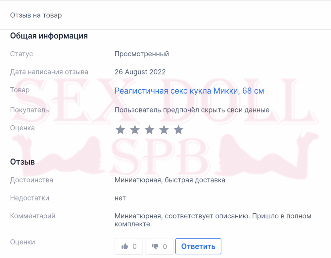Click the Статус label
The image size is (331, 258).
tap(22, 54)
